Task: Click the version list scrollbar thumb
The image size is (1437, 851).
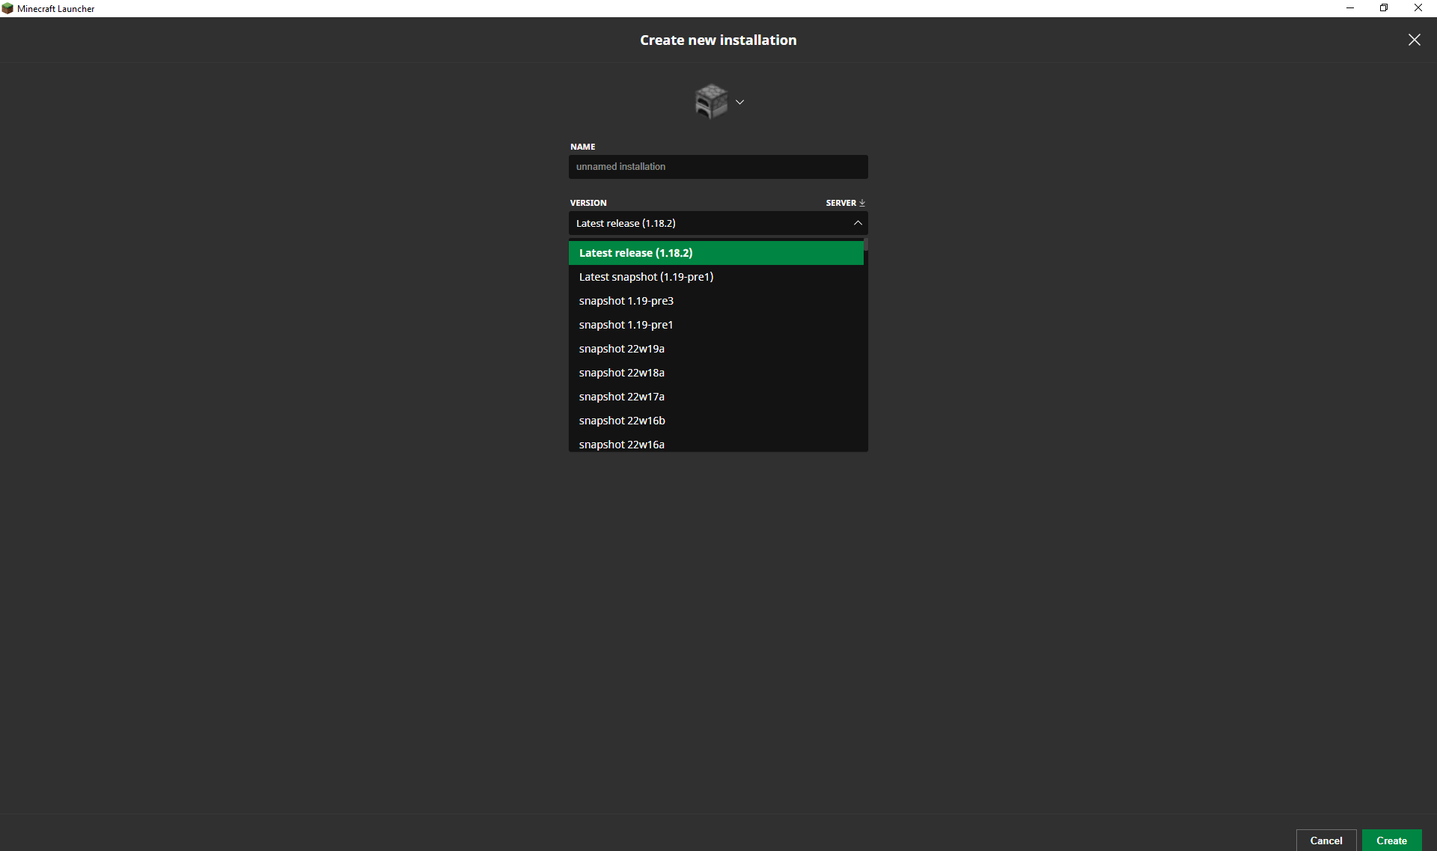Action: point(866,245)
